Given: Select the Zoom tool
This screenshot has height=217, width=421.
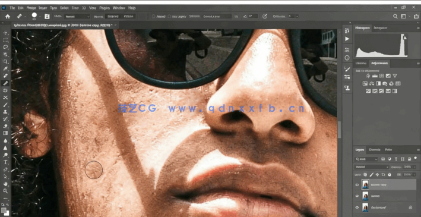Looking at the screenshot, I should (x=5, y=191).
